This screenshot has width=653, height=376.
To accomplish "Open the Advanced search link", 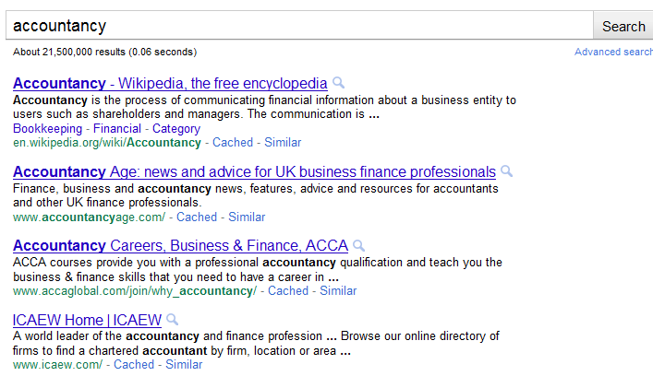I will 613,52.
